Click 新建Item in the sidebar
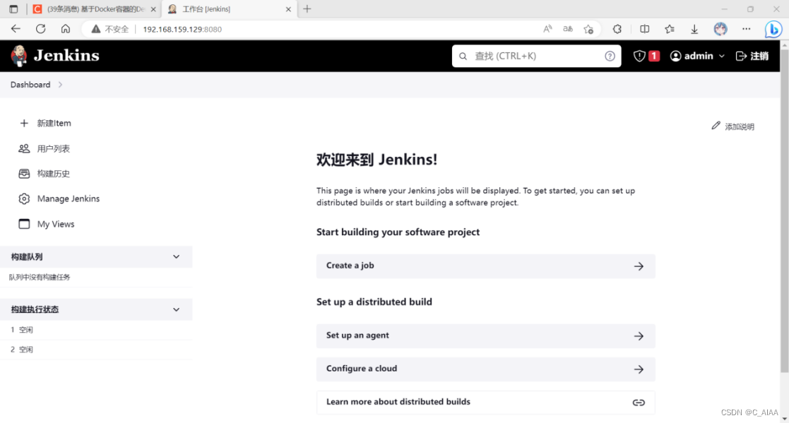 (x=54, y=124)
